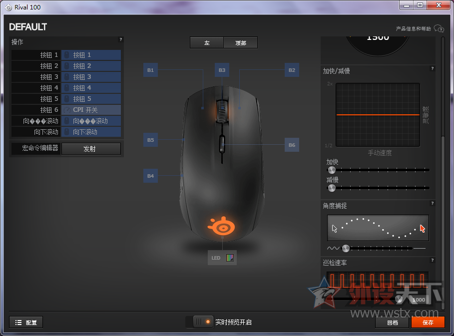Click the B5 side button label
This screenshot has width=454, height=336.
[150, 140]
